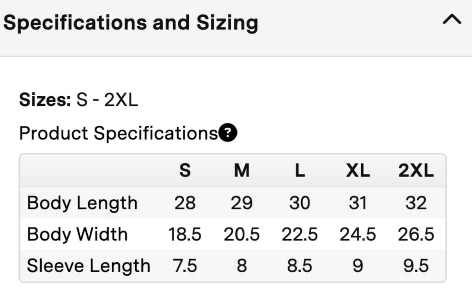Select the M column header

pyautogui.click(x=242, y=171)
